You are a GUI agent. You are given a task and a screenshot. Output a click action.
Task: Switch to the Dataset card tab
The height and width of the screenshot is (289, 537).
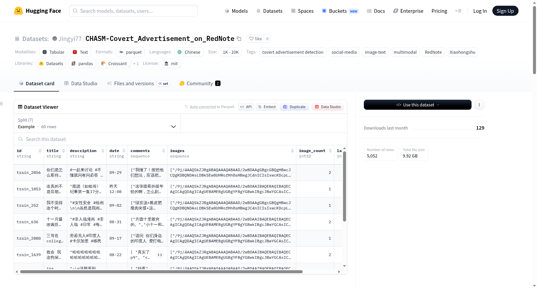[36, 84]
